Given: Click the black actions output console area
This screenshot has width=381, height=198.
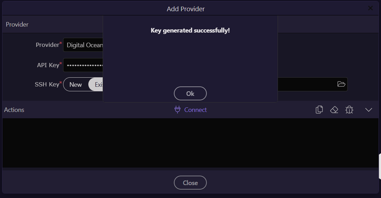Looking at the screenshot, I should 190,143.
